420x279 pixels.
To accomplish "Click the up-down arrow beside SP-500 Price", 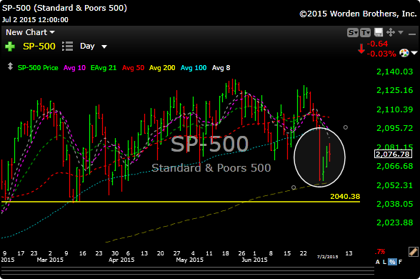I will (10, 67).
